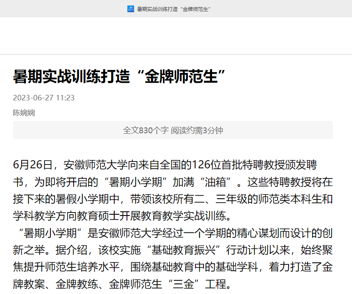352x294 pixels.
Task: Click the first paragraph starting with 6月26日
Action: [x=173, y=190]
